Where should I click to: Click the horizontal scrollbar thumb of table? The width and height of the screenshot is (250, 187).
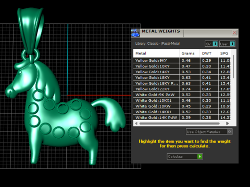(179, 124)
